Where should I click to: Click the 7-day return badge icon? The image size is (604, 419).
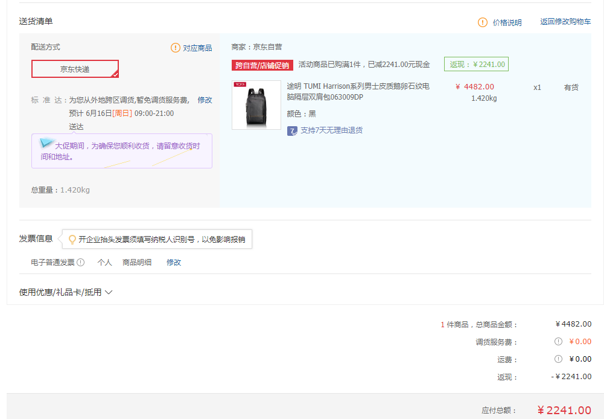coord(292,131)
